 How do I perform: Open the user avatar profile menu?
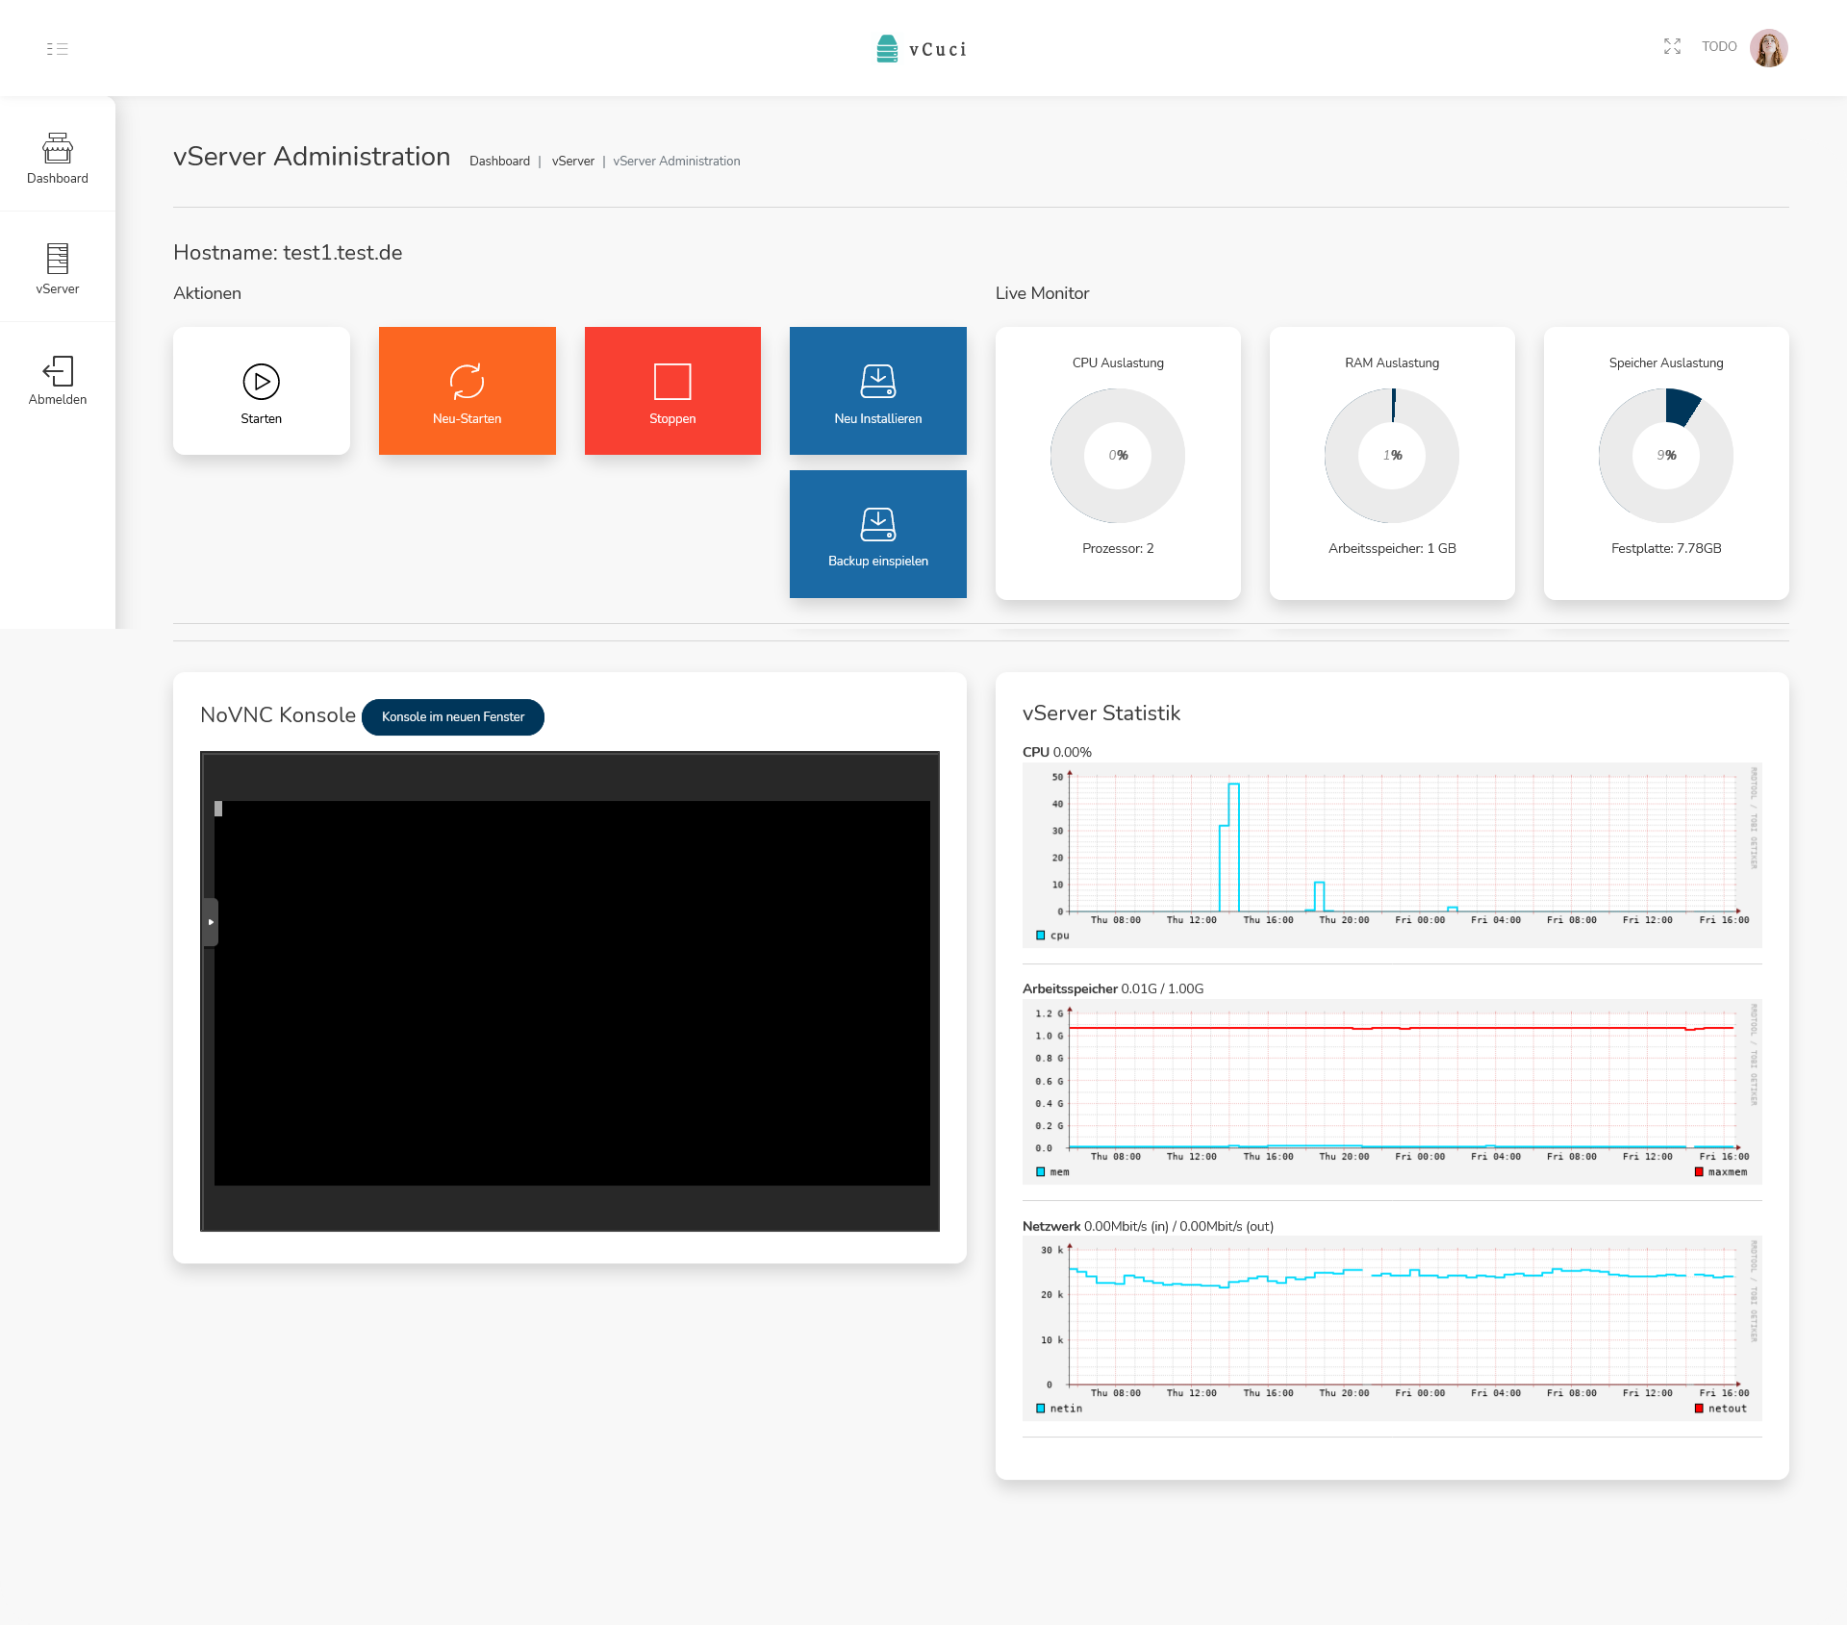tap(1768, 48)
